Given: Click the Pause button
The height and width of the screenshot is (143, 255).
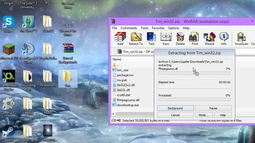Looking at the screenshot, I should (x=213, y=108).
